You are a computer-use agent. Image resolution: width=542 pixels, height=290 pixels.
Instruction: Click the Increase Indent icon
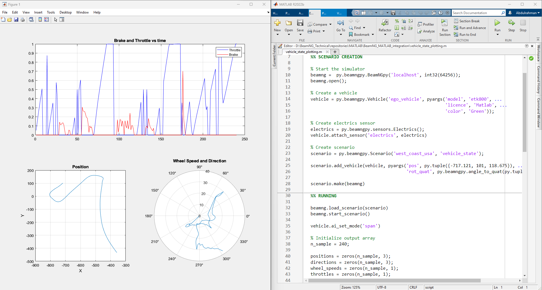pos(404,28)
